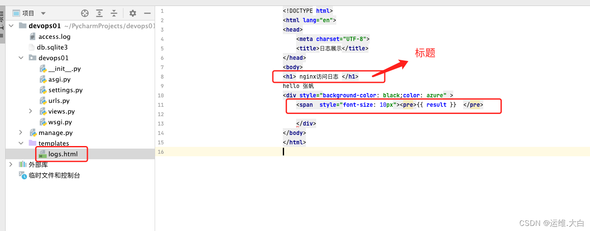Open wsgi.py from the project tree
Screen dimensions: 590x231
(60, 122)
